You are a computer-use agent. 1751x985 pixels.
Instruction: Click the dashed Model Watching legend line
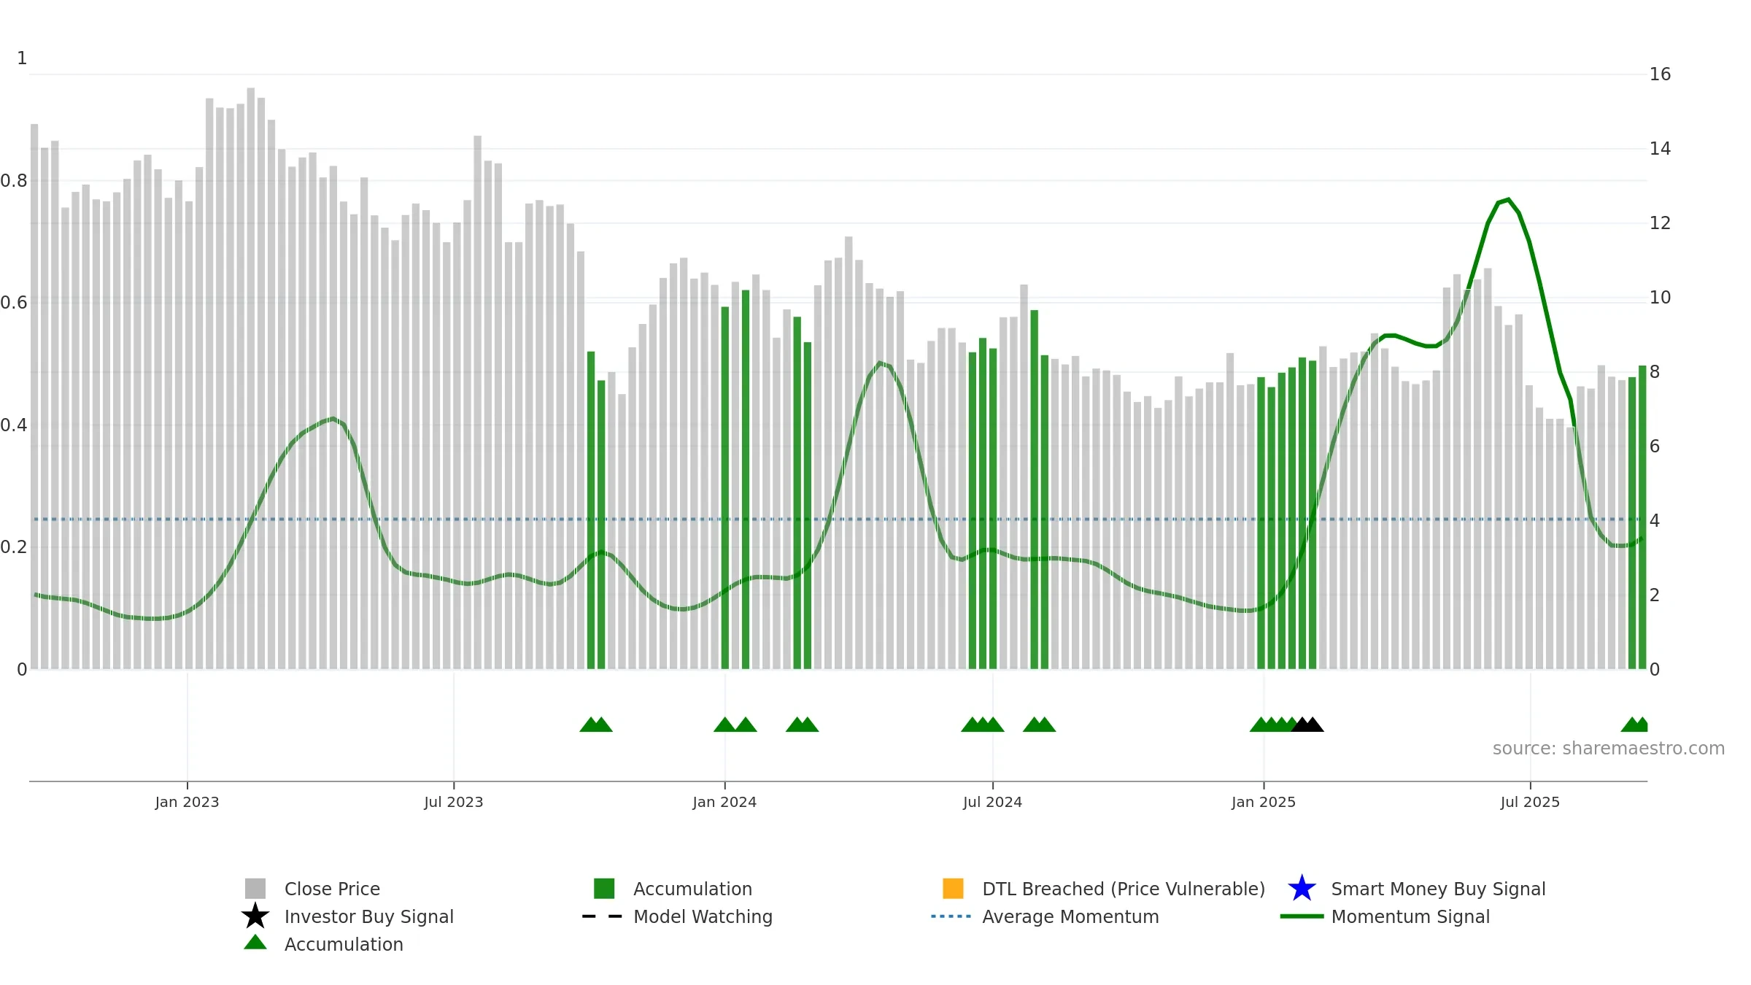pos(603,916)
